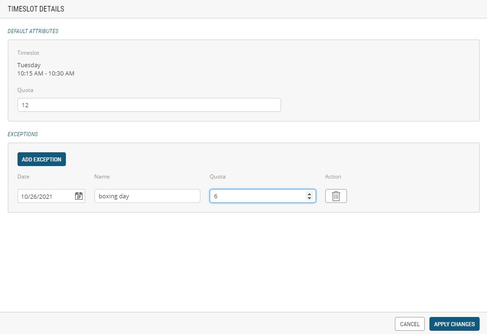Delete the boxing day exception
The height and width of the screenshot is (334, 487).
tap(336, 196)
